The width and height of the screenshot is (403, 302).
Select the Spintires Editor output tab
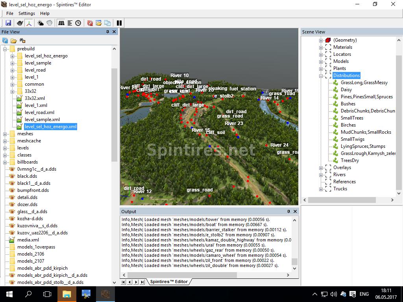(169, 282)
